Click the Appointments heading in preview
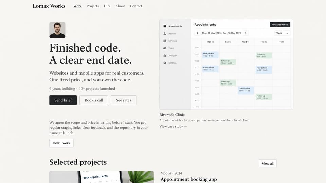 pos(205,25)
